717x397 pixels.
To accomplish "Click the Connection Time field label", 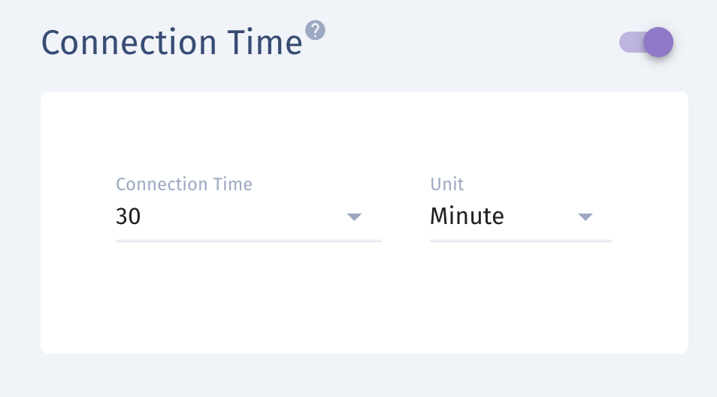I will coord(184,184).
